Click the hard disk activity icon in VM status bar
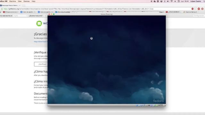Viewport: 205px width, 115px height. [137, 105]
